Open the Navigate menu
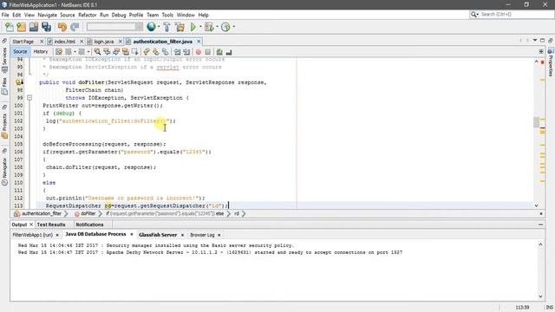 pyautogui.click(x=47, y=15)
